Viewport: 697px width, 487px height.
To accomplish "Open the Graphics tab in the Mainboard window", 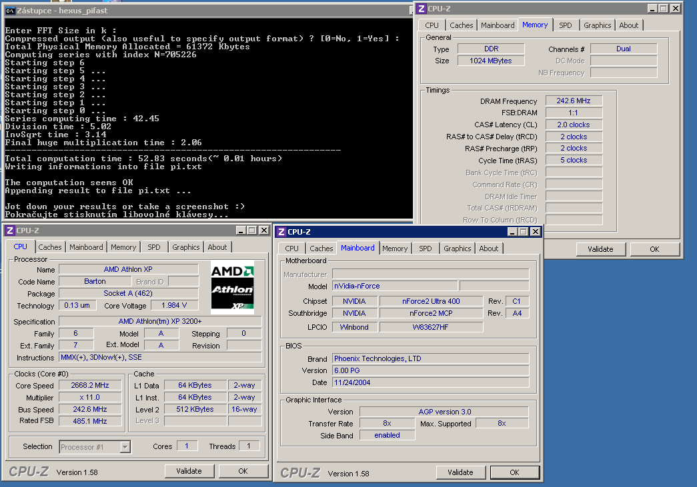I will [458, 248].
